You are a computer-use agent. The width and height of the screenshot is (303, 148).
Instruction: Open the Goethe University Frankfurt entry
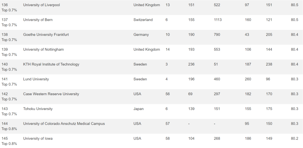pyautogui.click(x=46, y=35)
